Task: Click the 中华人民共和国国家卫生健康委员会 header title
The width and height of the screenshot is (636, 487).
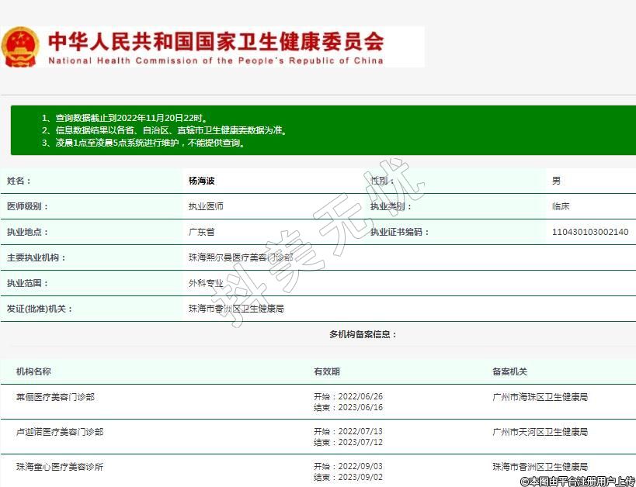Action: [x=216, y=41]
